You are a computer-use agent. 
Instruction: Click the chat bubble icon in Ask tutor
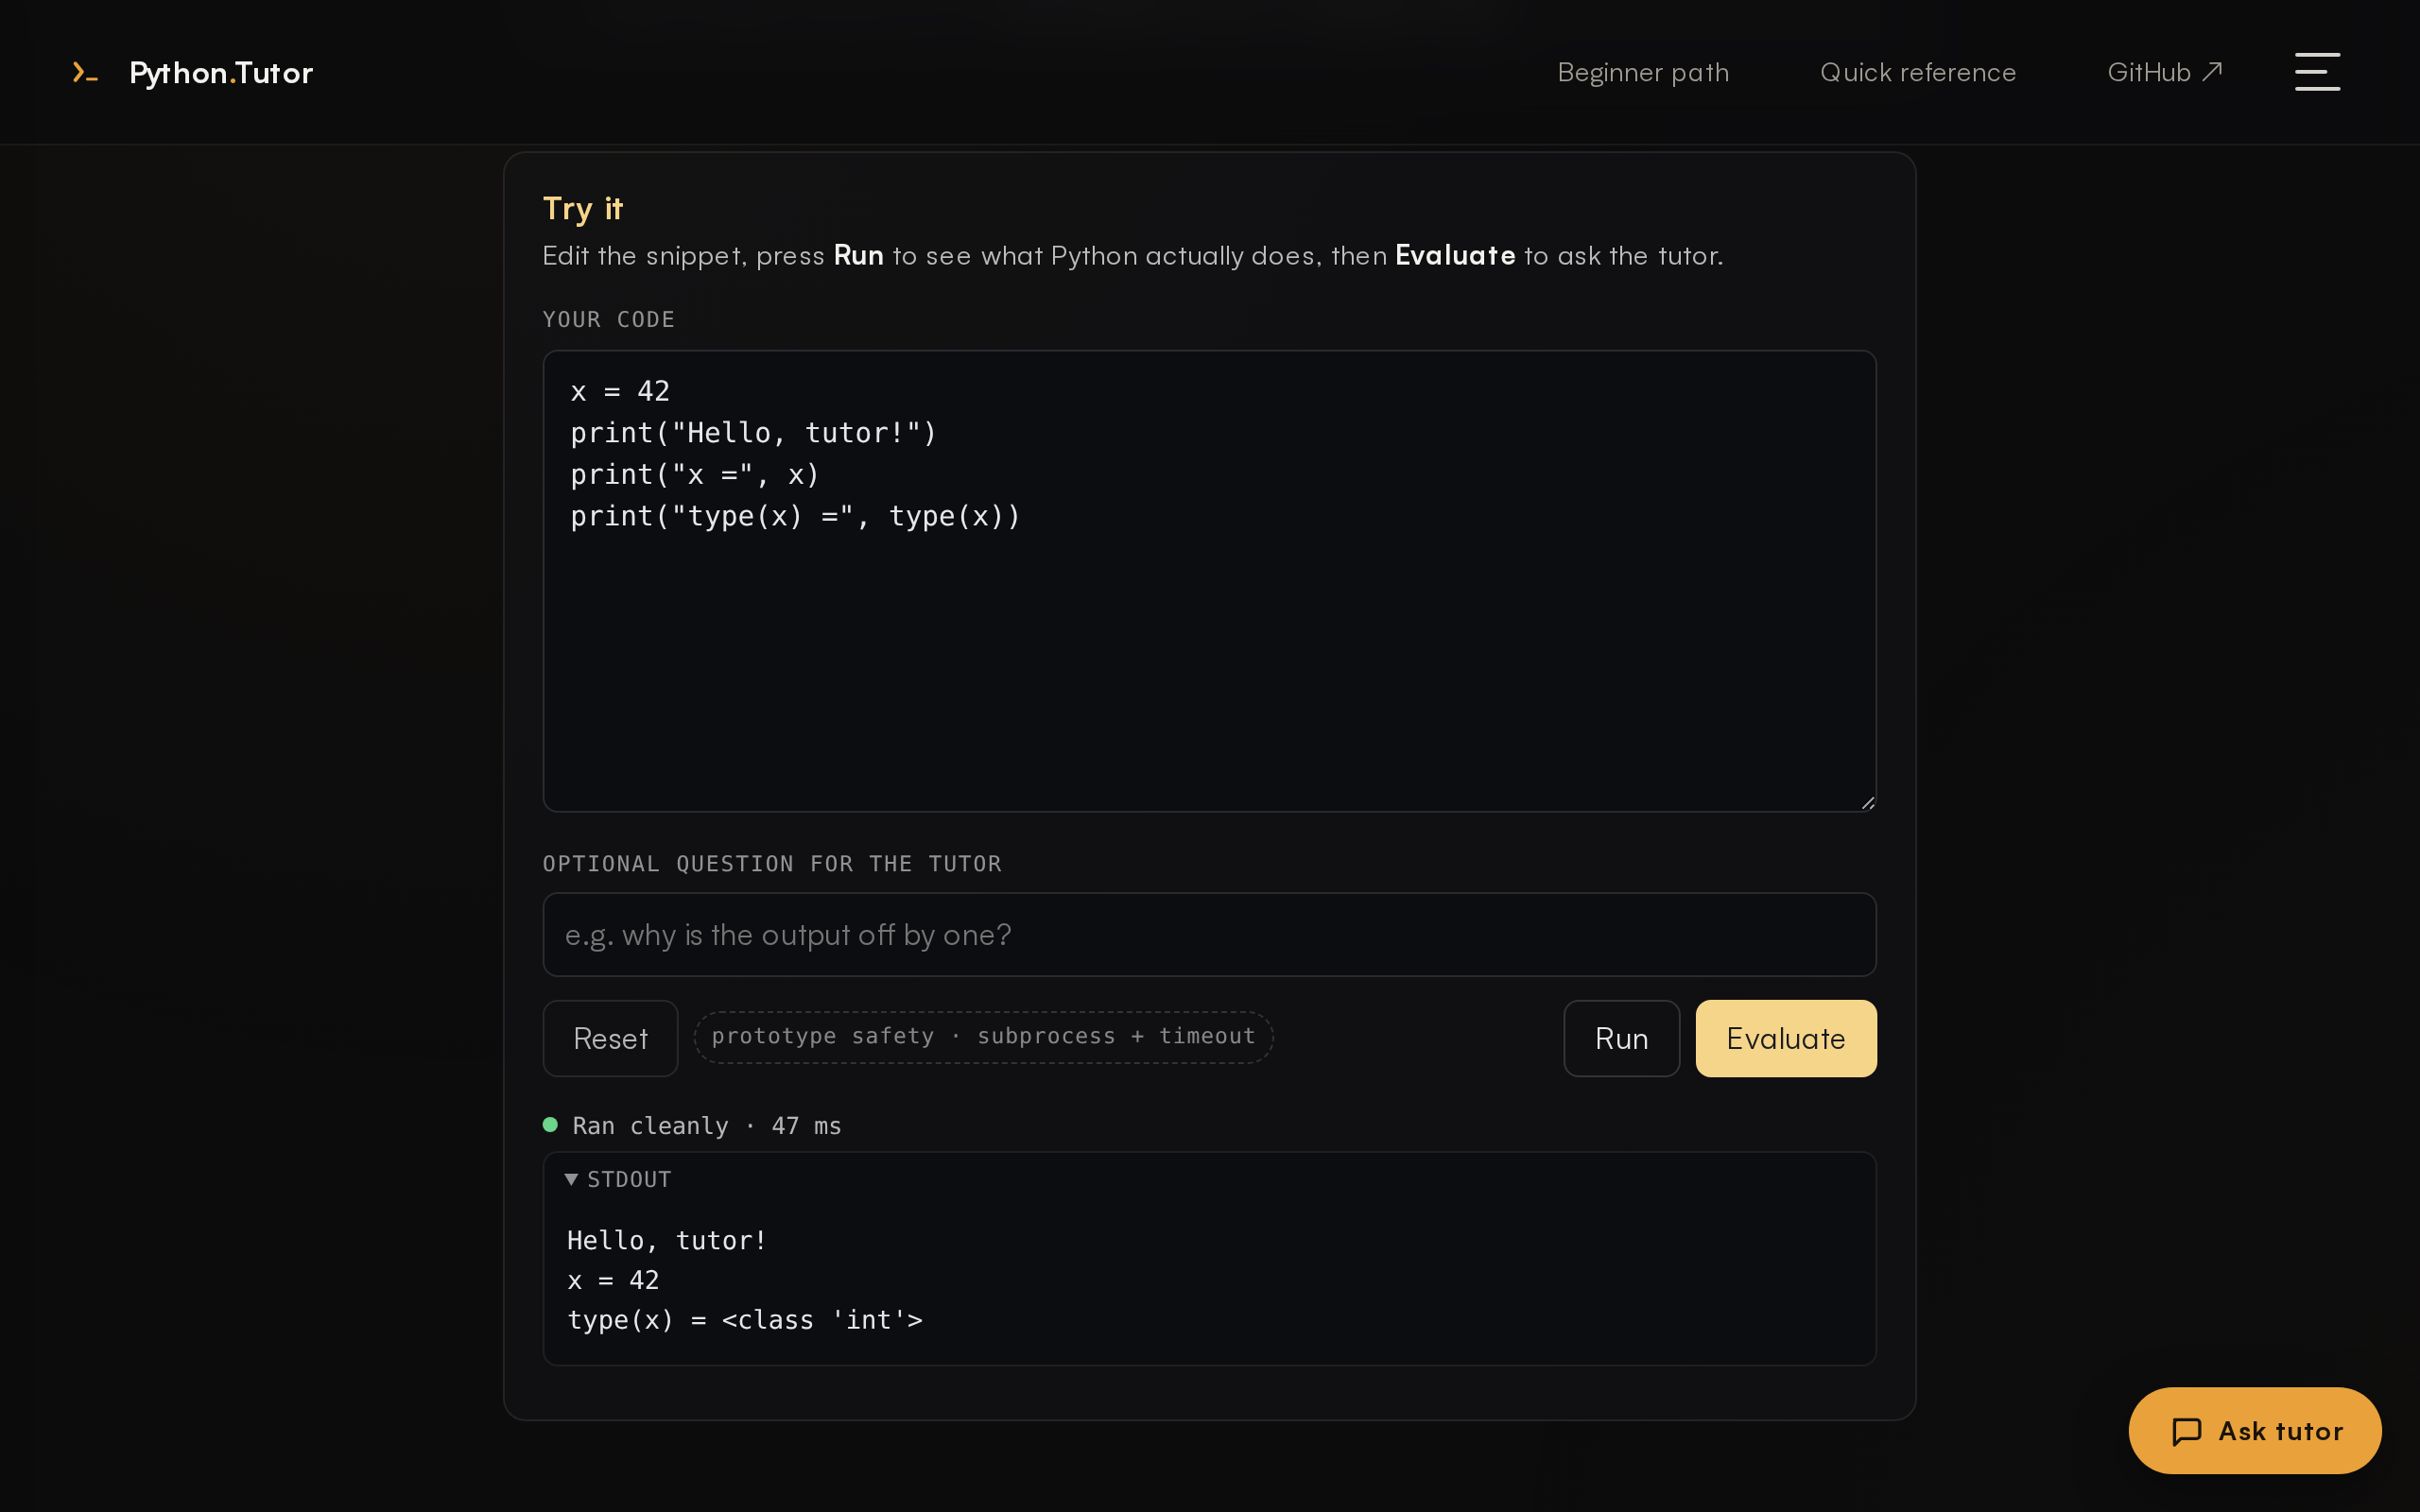(2187, 1431)
